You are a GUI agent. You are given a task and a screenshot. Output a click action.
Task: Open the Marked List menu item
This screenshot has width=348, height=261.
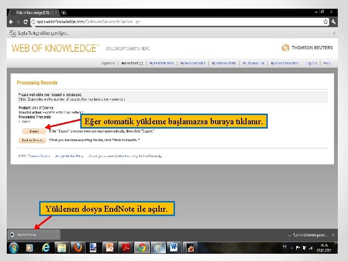[x=132, y=63]
